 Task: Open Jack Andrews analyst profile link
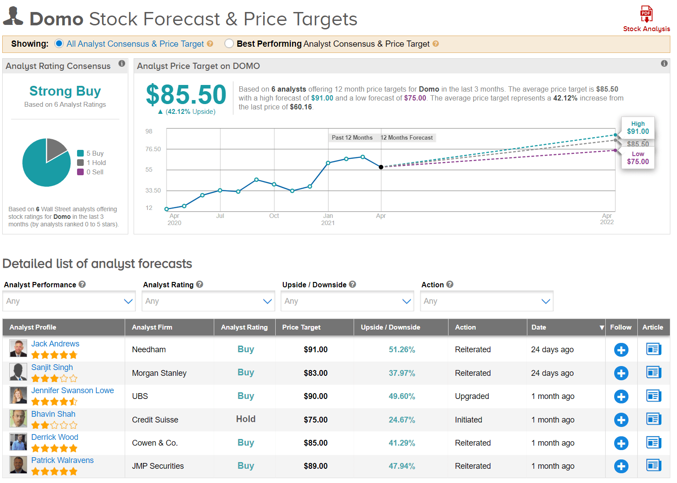point(55,344)
